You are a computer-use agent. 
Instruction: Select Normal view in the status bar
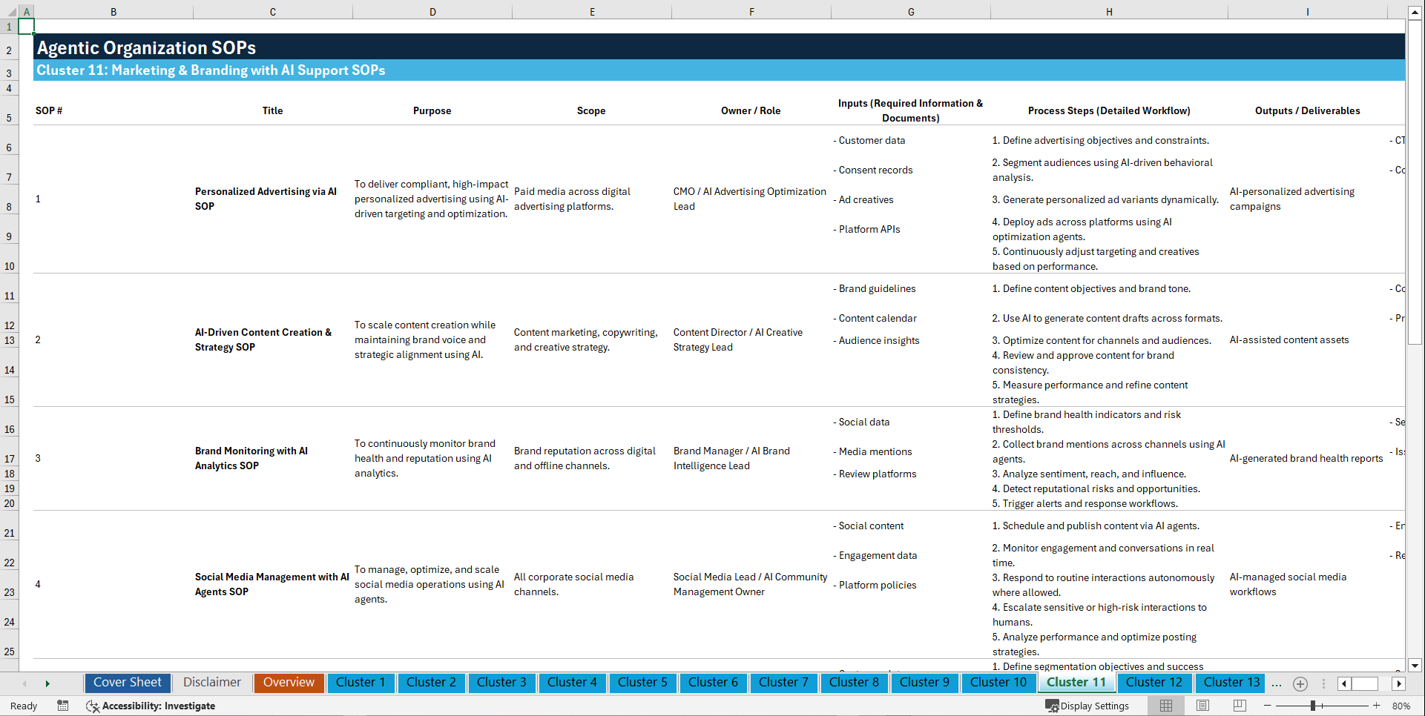[1165, 706]
